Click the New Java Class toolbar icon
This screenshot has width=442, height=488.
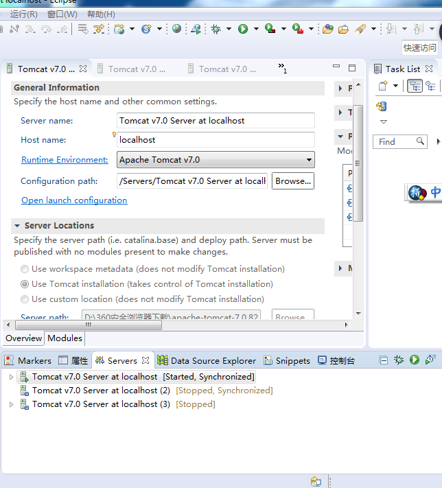tap(146, 29)
